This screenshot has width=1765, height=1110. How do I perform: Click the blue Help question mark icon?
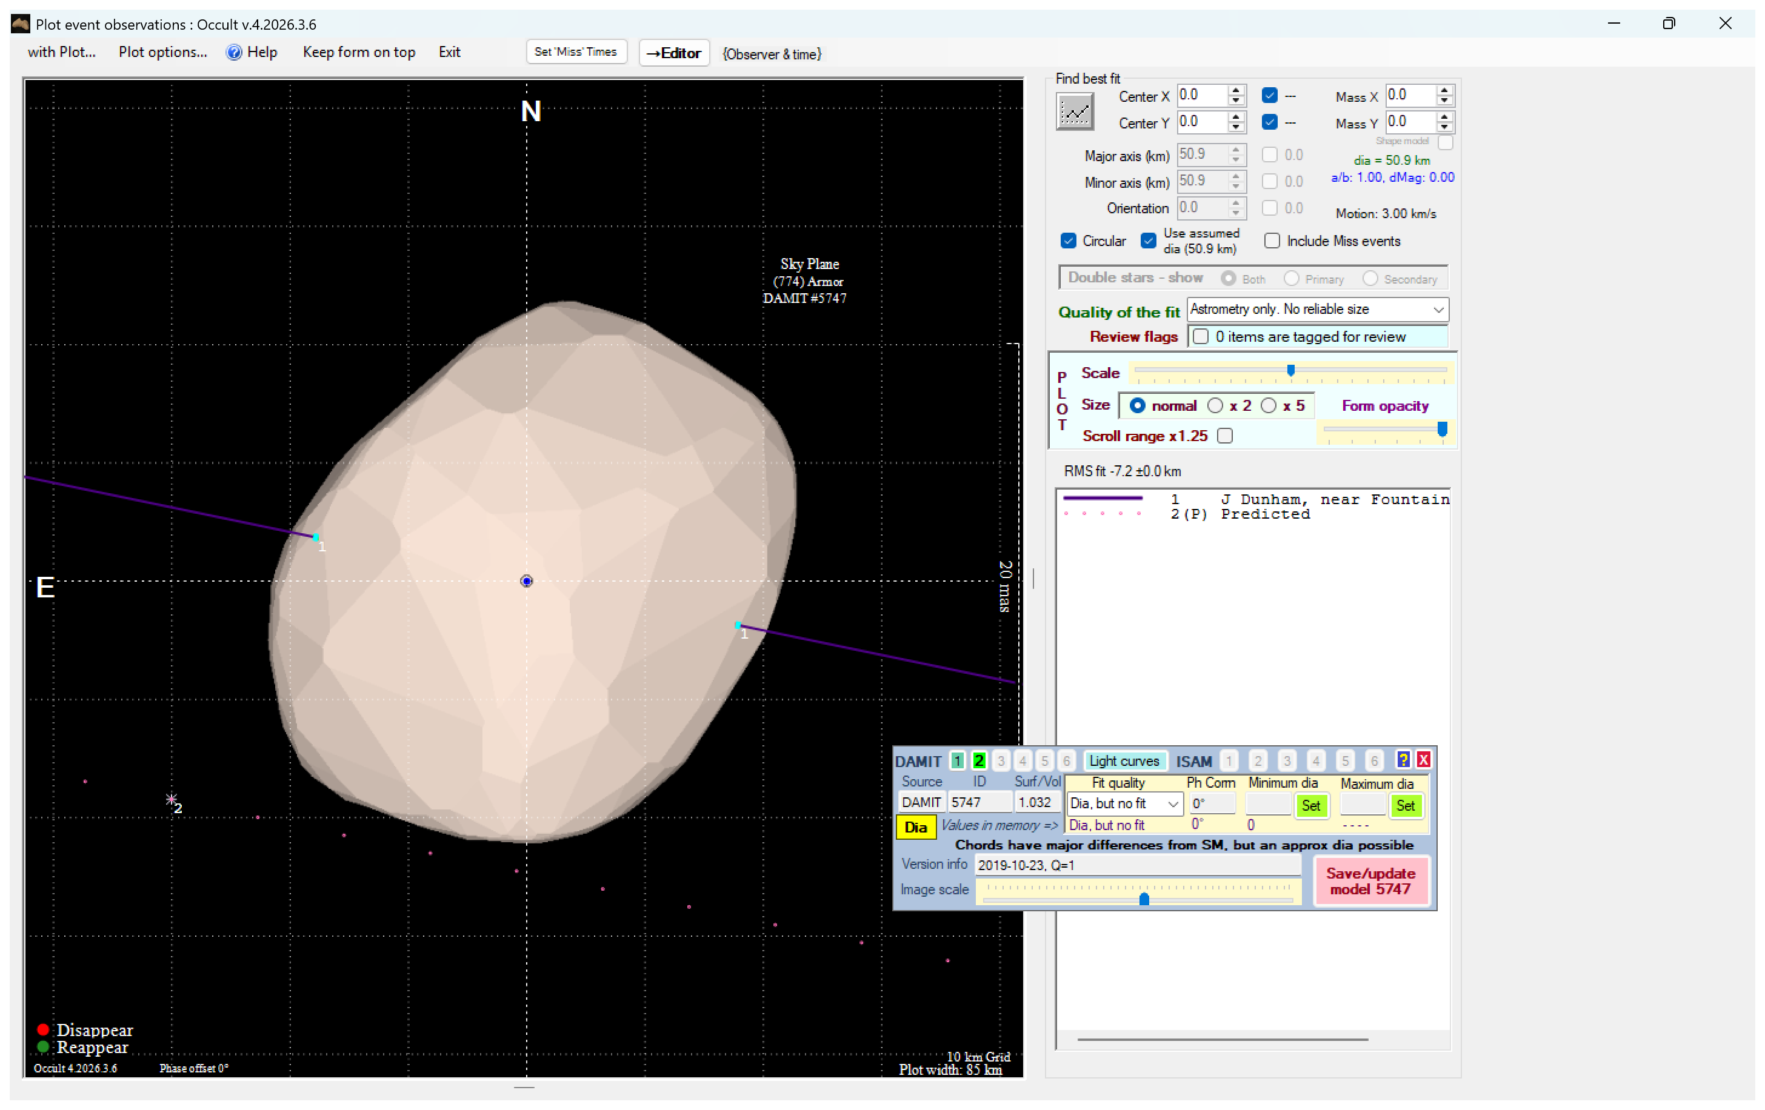[x=234, y=52]
